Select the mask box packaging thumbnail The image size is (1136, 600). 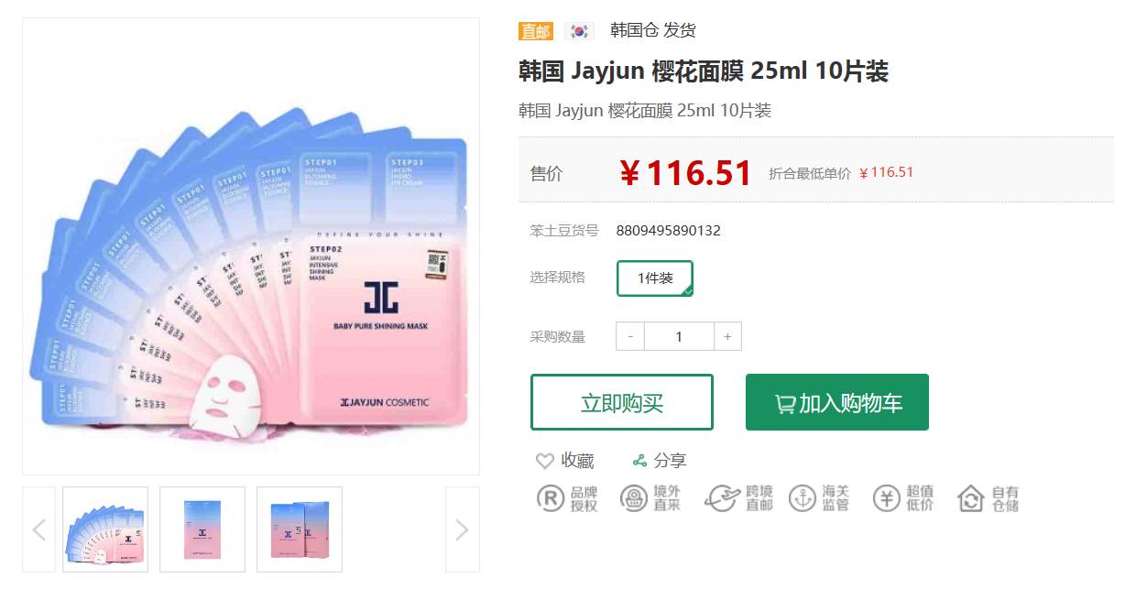[300, 529]
